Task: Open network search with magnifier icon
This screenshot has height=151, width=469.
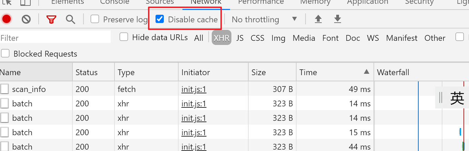Action: (x=71, y=19)
